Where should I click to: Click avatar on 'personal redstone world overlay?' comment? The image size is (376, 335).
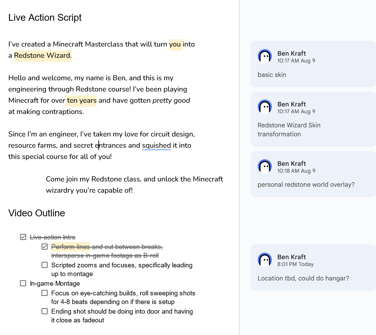(265, 166)
